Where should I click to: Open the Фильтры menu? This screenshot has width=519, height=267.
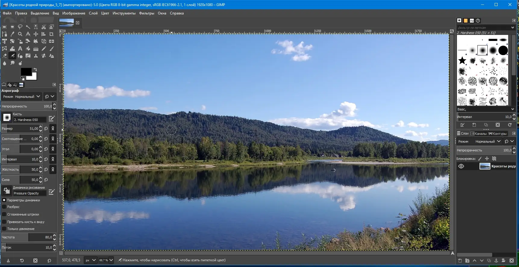pos(146,13)
